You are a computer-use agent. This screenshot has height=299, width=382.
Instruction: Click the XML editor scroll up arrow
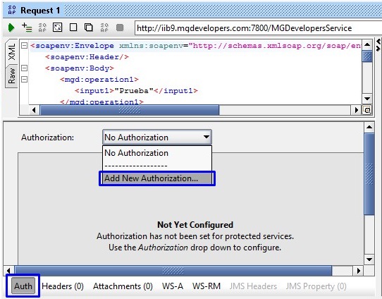pos(367,44)
